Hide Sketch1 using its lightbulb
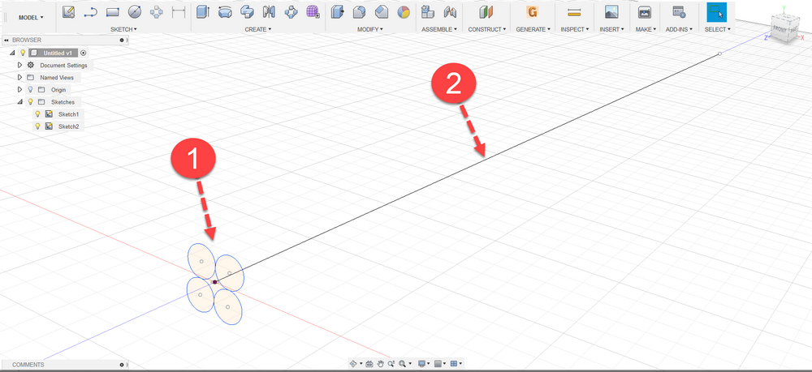The width and height of the screenshot is (812, 372). [x=37, y=114]
